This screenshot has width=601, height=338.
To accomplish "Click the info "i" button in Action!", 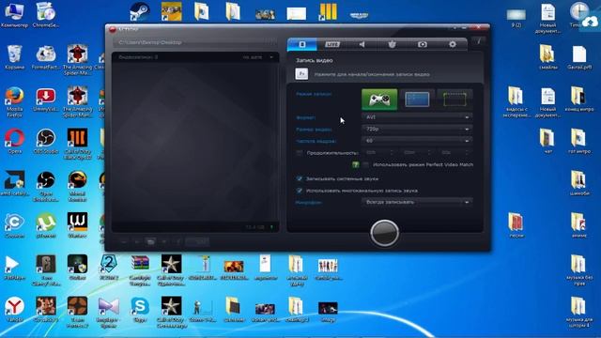I will coord(478,41).
